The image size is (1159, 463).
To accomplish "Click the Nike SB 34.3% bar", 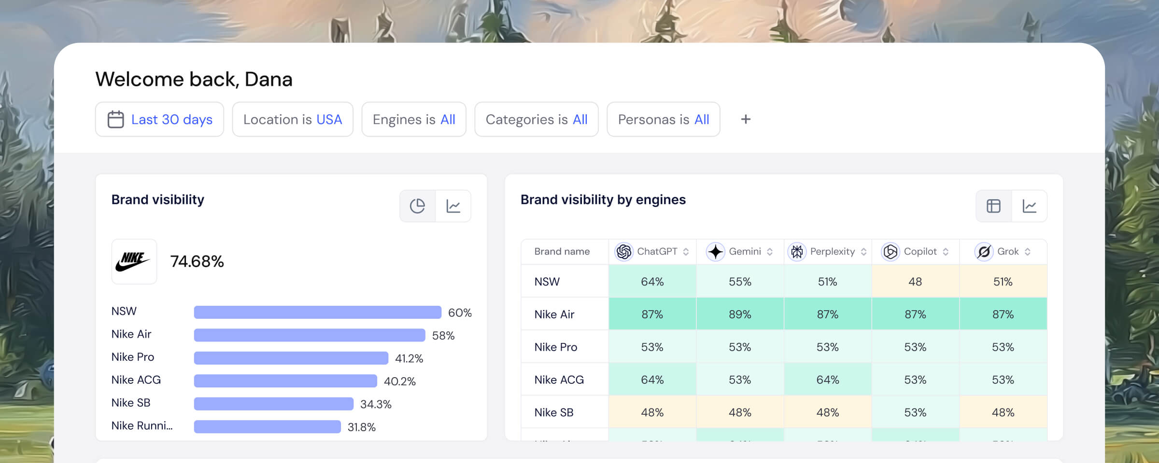I will (x=274, y=404).
